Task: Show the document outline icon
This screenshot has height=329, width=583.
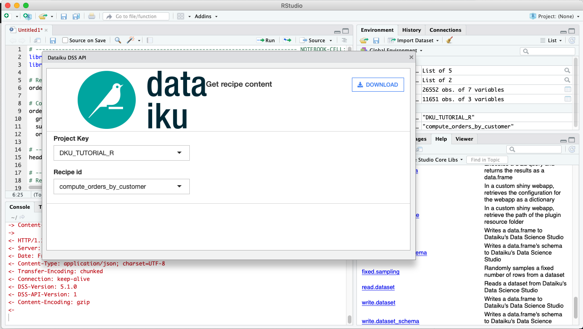Action: [x=344, y=40]
